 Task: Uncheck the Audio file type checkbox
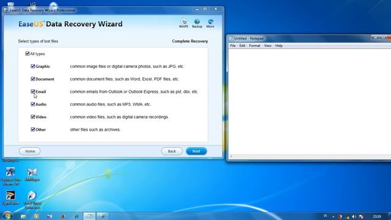tap(32, 104)
